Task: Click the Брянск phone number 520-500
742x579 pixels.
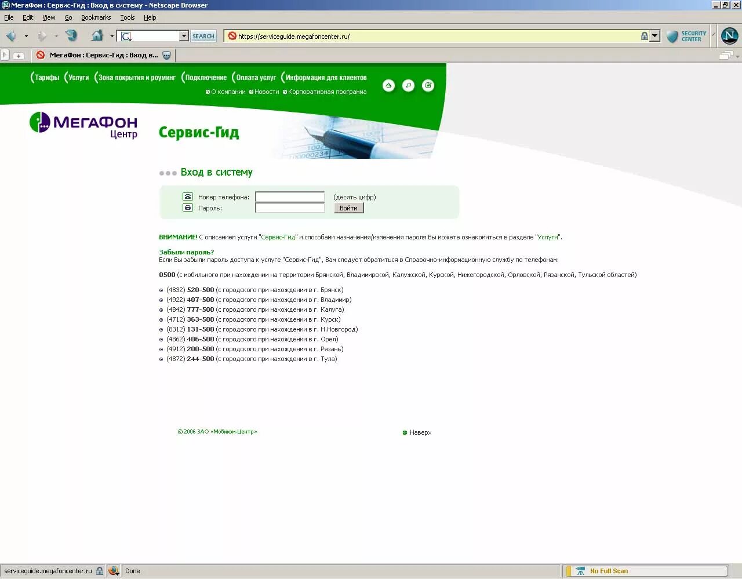Action: click(x=201, y=290)
